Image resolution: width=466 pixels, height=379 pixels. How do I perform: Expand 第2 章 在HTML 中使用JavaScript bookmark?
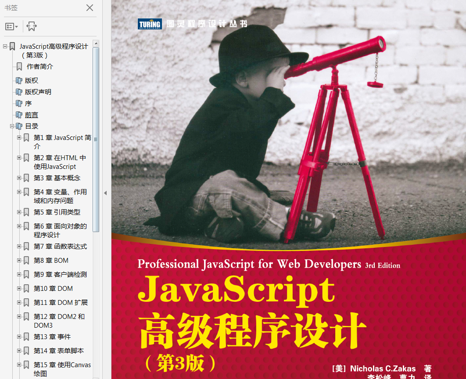point(19,158)
